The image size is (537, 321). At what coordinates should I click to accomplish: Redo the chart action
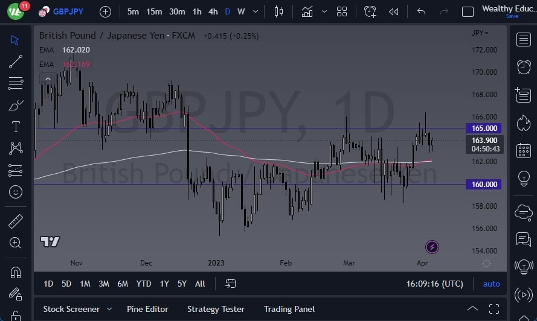[x=444, y=11]
